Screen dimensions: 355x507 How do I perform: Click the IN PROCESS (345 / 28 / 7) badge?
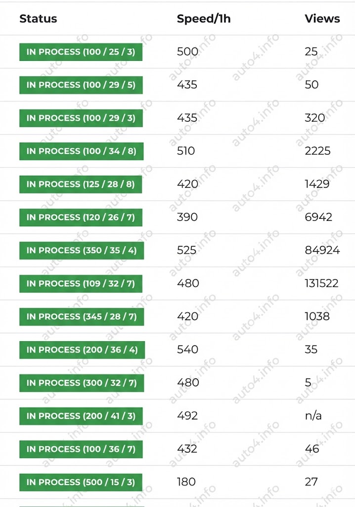tap(82, 316)
